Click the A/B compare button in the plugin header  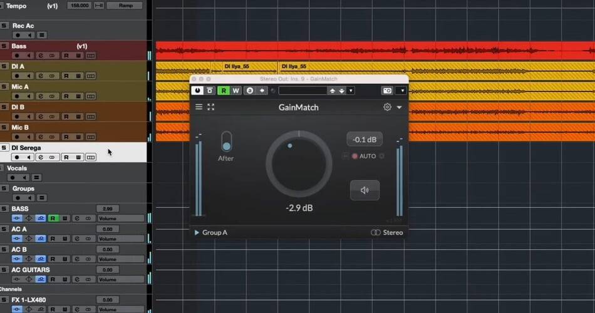[250, 91]
